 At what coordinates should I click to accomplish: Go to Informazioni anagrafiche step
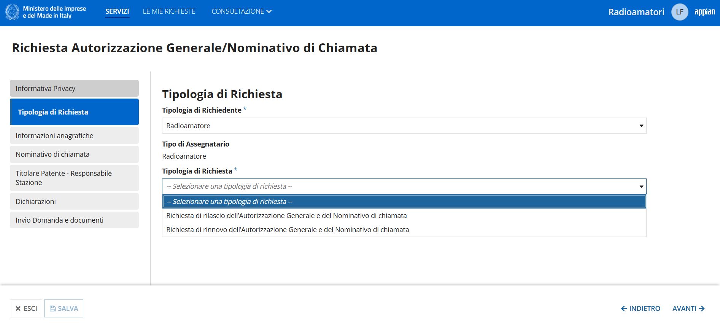point(74,135)
